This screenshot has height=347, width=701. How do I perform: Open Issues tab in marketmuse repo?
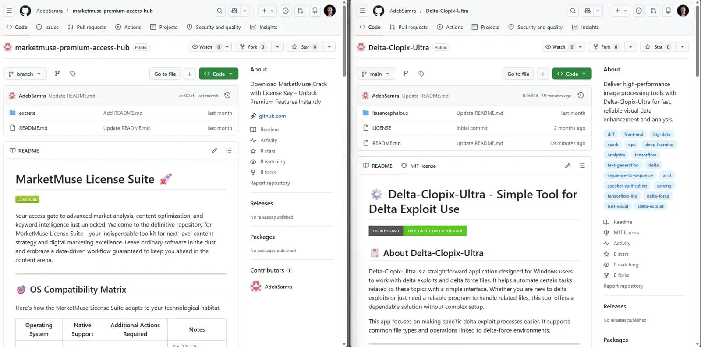(x=47, y=27)
